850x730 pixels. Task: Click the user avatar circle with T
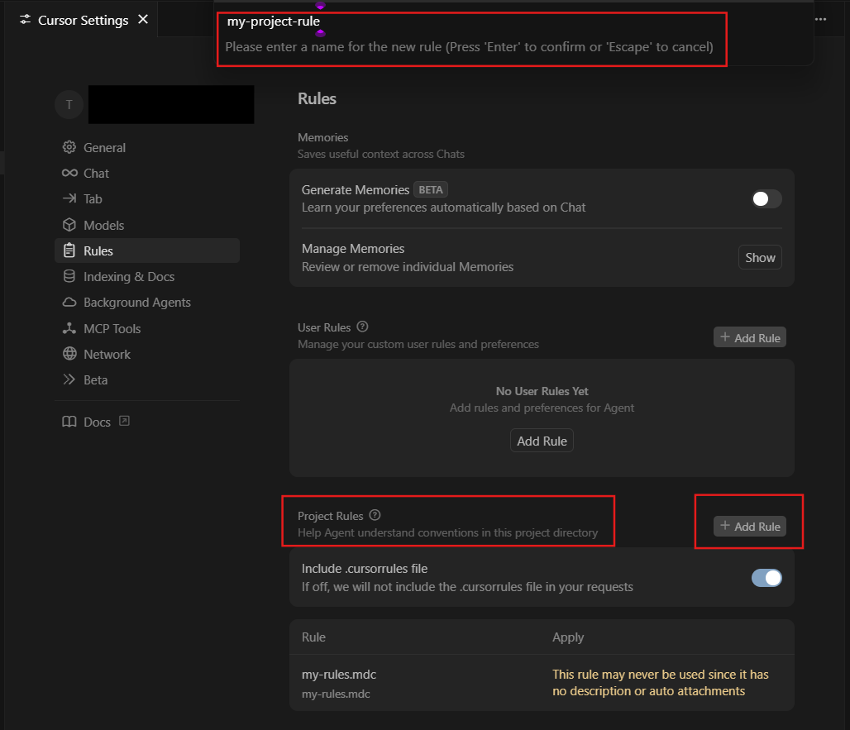pos(69,105)
